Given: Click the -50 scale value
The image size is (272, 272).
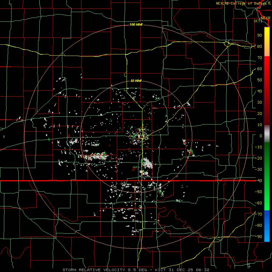Looking at the screenshot, I should [x=258, y=192].
